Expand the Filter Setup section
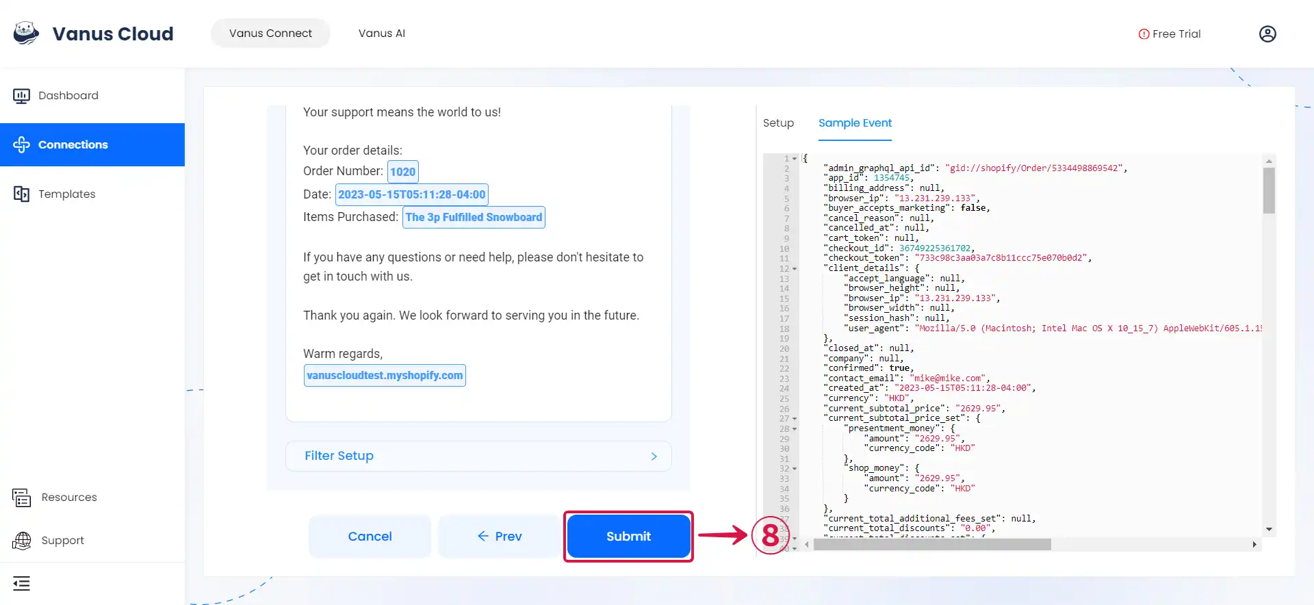The image size is (1314, 605). (478, 456)
